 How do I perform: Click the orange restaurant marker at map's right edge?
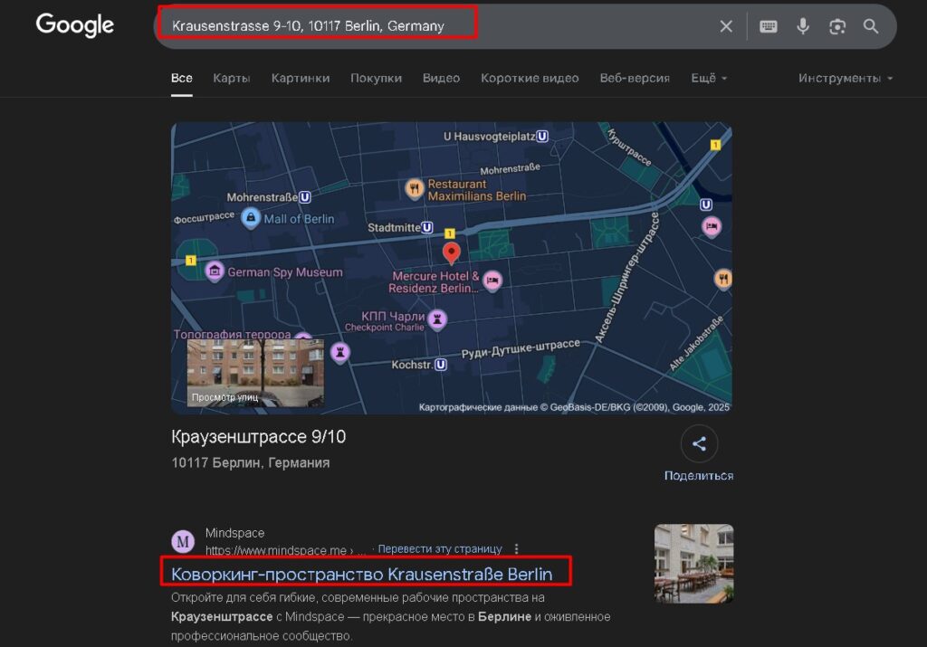[x=723, y=279]
